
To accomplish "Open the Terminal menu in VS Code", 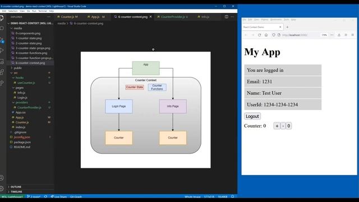I will (x=43, y=11).
